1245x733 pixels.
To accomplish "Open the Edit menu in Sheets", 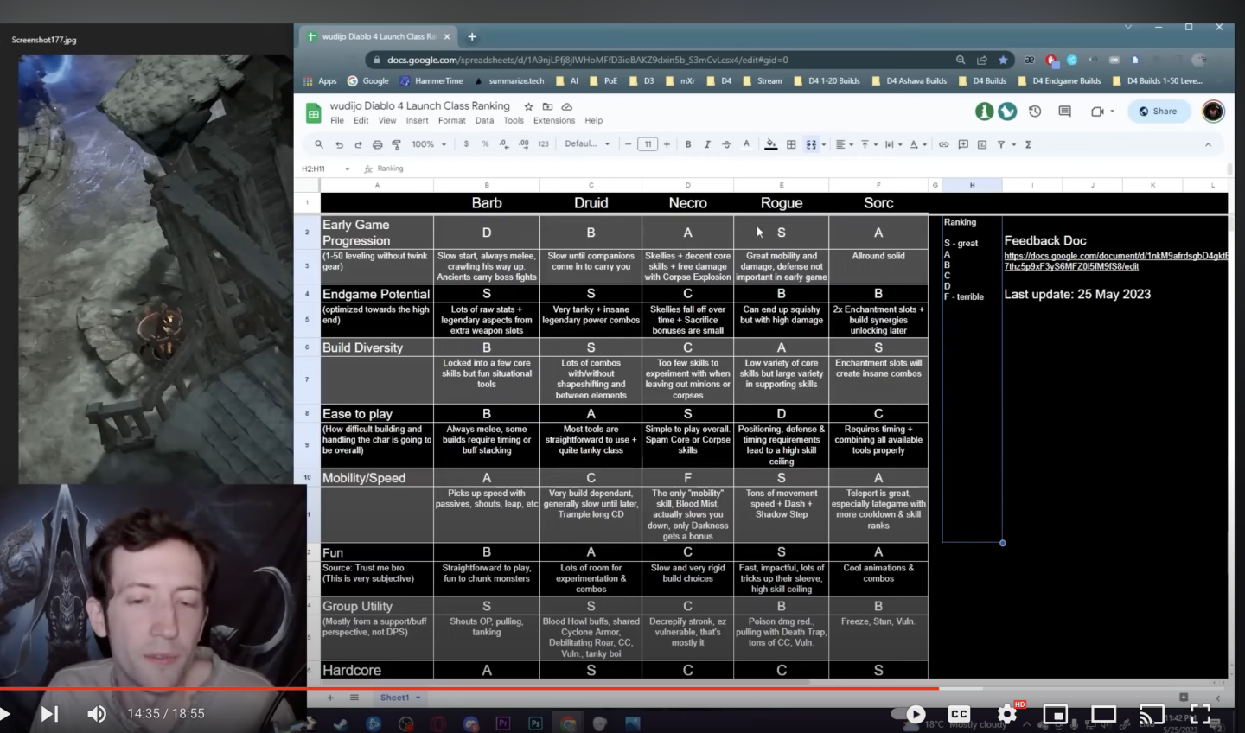I will coord(361,120).
